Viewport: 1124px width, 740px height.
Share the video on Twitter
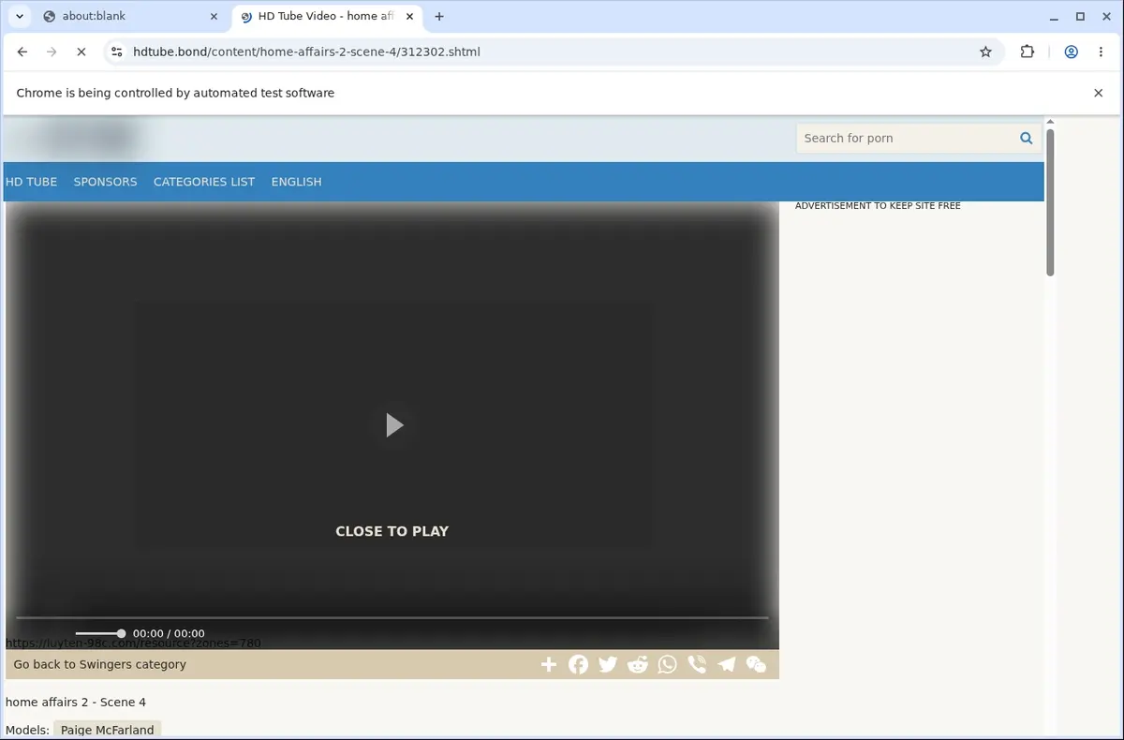(x=608, y=664)
